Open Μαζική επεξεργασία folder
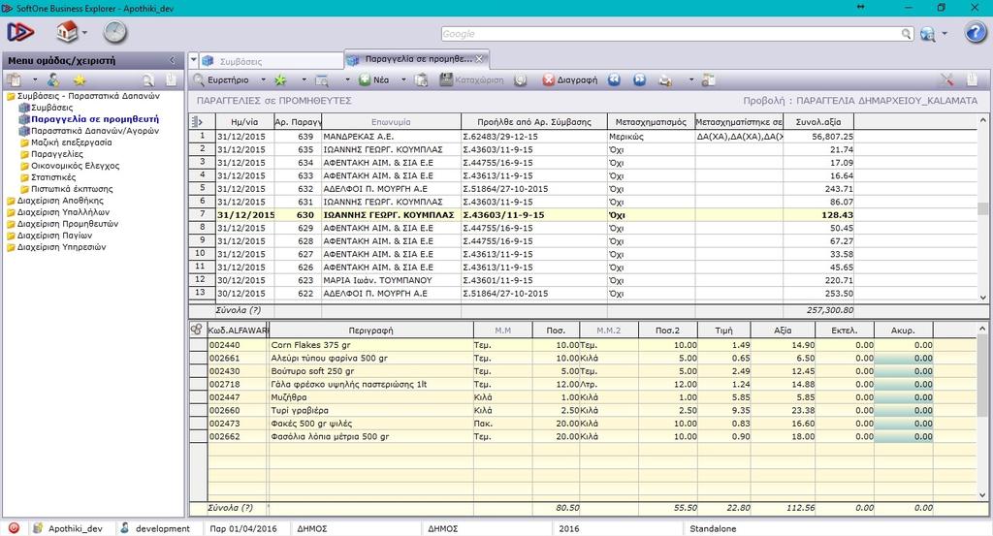The height and width of the screenshot is (536, 993). 72,142
